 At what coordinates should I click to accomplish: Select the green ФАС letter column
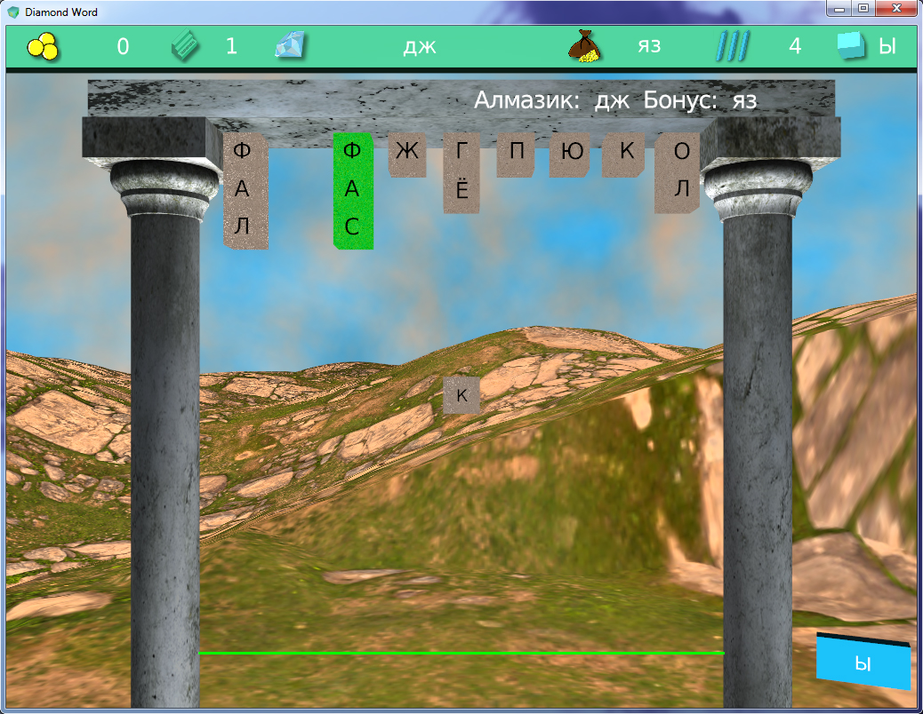[352, 190]
